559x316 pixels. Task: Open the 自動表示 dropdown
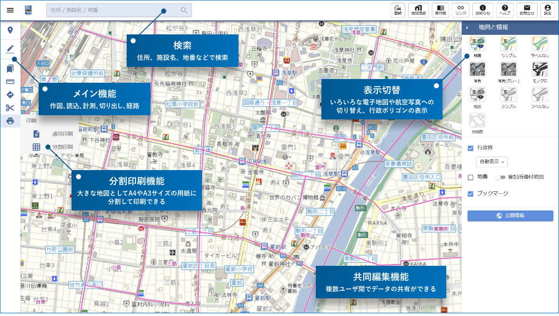(491, 162)
